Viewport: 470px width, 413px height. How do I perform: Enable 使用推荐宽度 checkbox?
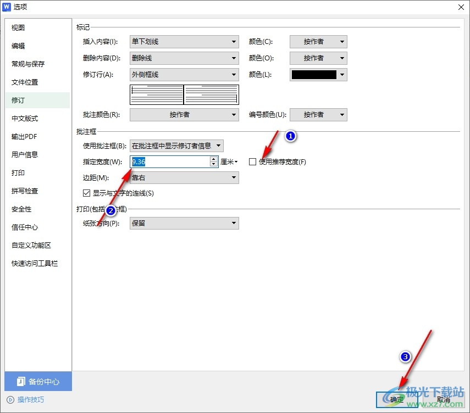(x=252, y=161)
